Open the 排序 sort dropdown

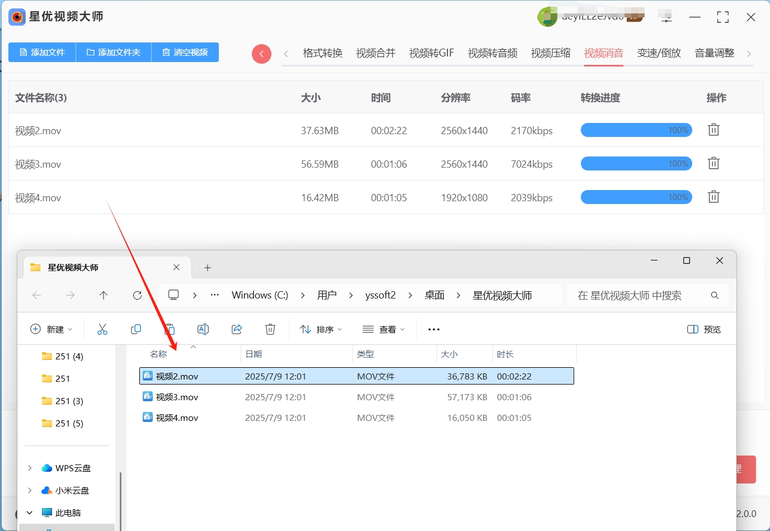click(x=321, y=329)
